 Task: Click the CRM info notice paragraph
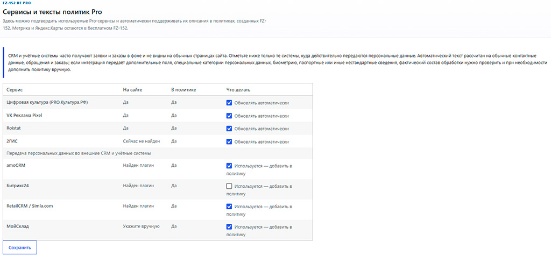(x=278, y=62)
